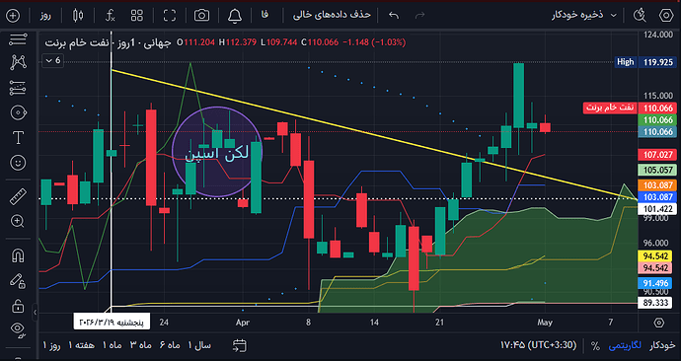Click the yellow 94.542 price tag
Image resolution: width=681 pixels, height=361 pixels.
pyautogui.click(x=655, y=256)
